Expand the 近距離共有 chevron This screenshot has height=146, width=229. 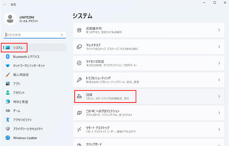pyautogui.click(x=219, y=30)
